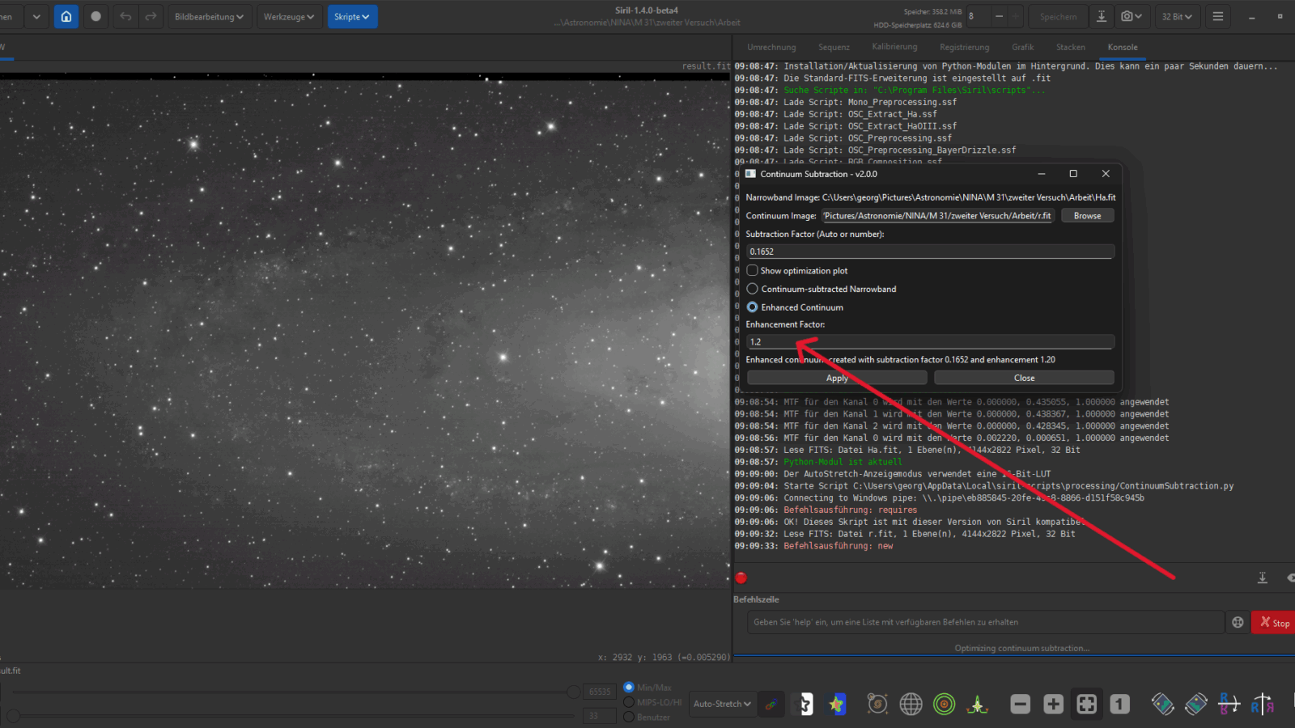The image size is (1295, 728).
Task: Expand the Auto-Stretch display mode dropdown
Action: pyautogui.click(x=722, y=704)
